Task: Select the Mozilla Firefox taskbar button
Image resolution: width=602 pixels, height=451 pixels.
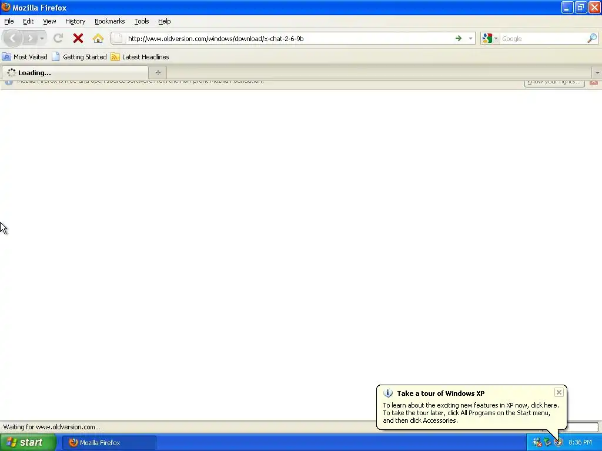Action: 109,443
